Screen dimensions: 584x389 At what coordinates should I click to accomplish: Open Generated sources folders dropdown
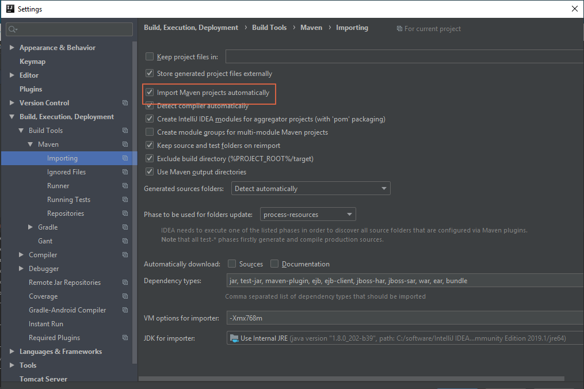[x=311, y=189]
